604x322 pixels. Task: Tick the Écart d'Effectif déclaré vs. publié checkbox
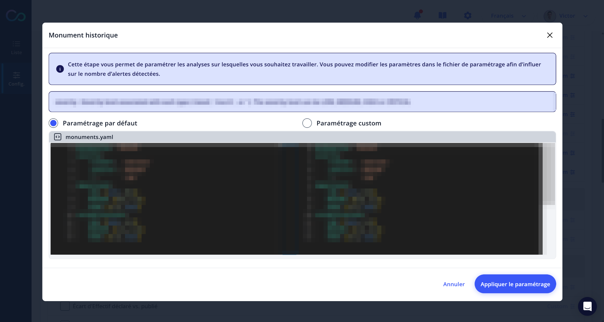(65, 306)
